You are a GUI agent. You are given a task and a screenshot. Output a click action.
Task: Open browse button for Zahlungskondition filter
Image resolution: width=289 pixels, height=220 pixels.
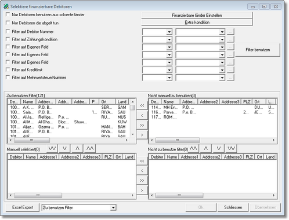click(x=230, y=39)
